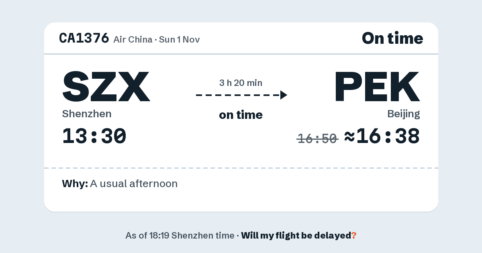Click the arrowhead on the route line
Image resolution: width=482 pixels, height=253 pixels.
click(x=284, y=95)
